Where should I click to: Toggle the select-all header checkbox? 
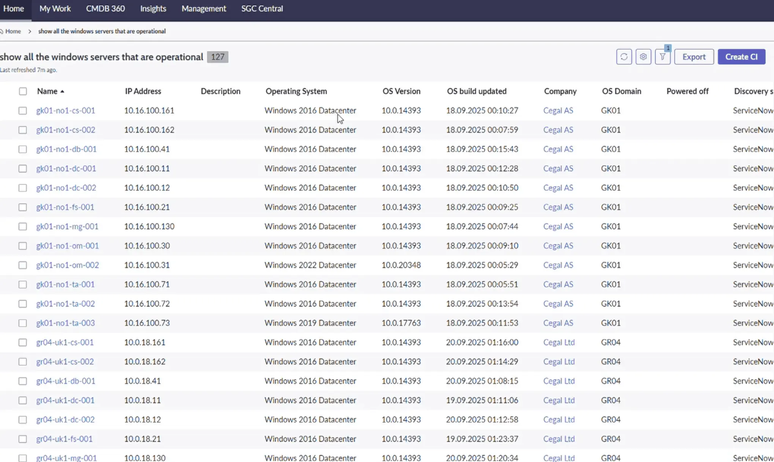point(23,91)
